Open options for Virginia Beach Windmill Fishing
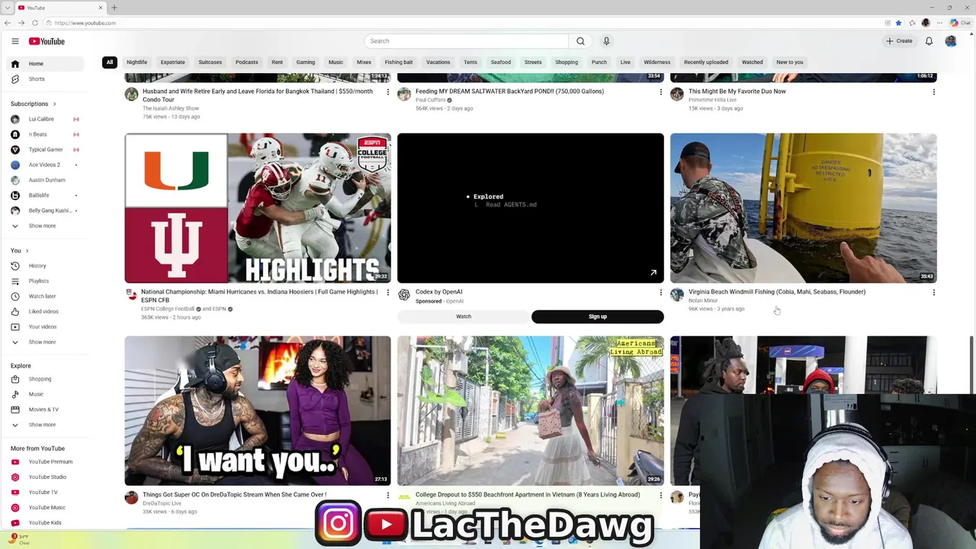 [x=933, y=292]
